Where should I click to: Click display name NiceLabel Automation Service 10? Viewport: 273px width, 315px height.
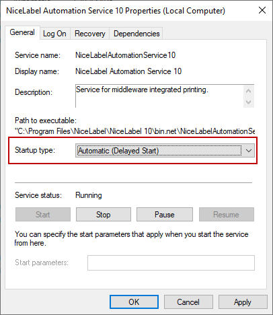(128, 71)
